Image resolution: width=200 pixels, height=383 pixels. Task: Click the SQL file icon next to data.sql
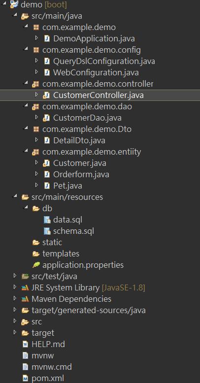click(47, 220)
